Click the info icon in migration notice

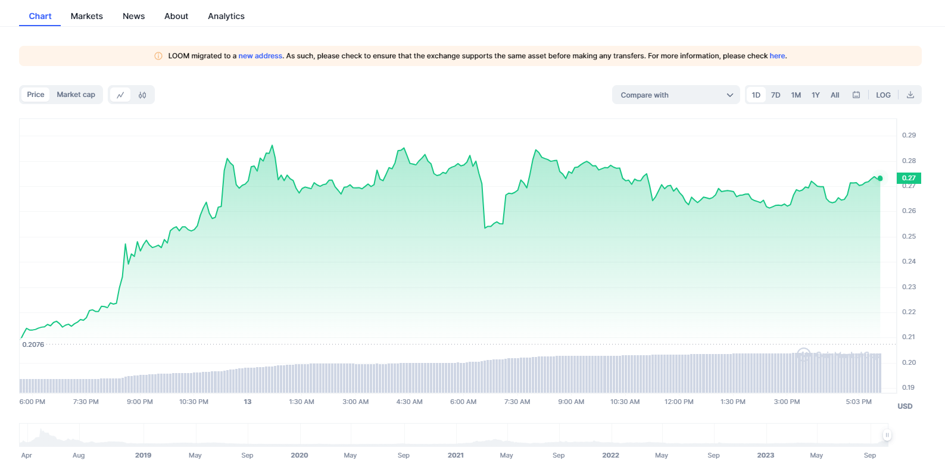158,56
